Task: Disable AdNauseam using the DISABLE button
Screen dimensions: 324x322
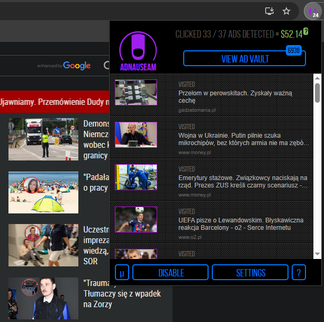Action: (171, 273)
